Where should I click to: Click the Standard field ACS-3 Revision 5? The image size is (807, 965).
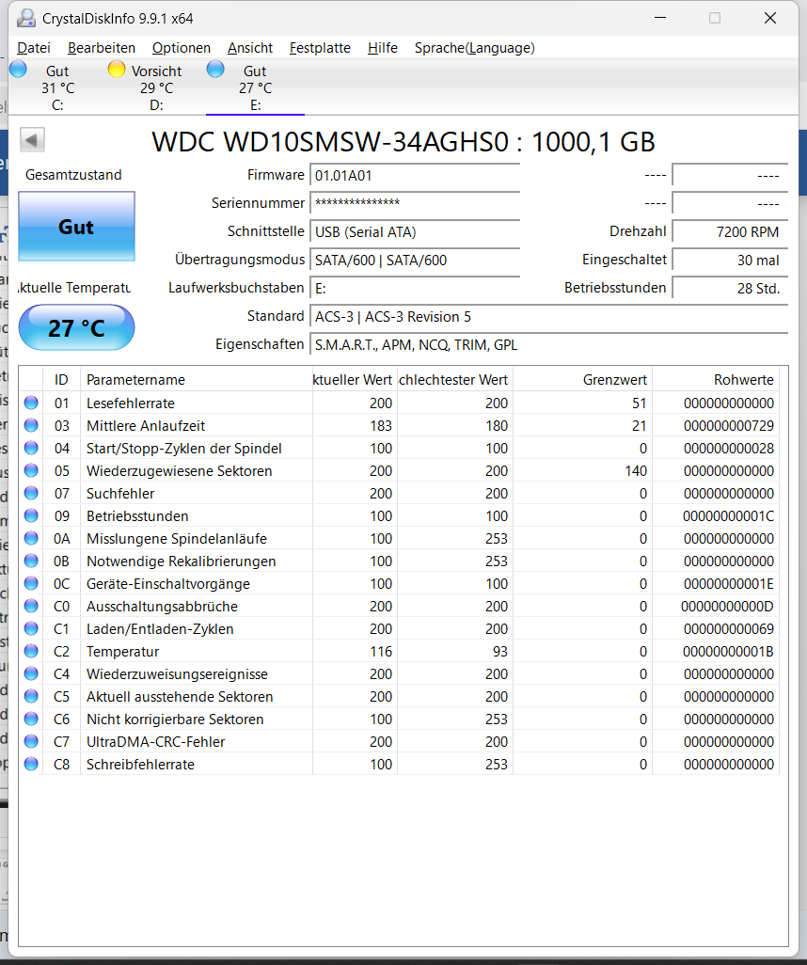coord(549,316)
